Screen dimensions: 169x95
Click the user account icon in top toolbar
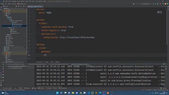[x=134, y=4]
